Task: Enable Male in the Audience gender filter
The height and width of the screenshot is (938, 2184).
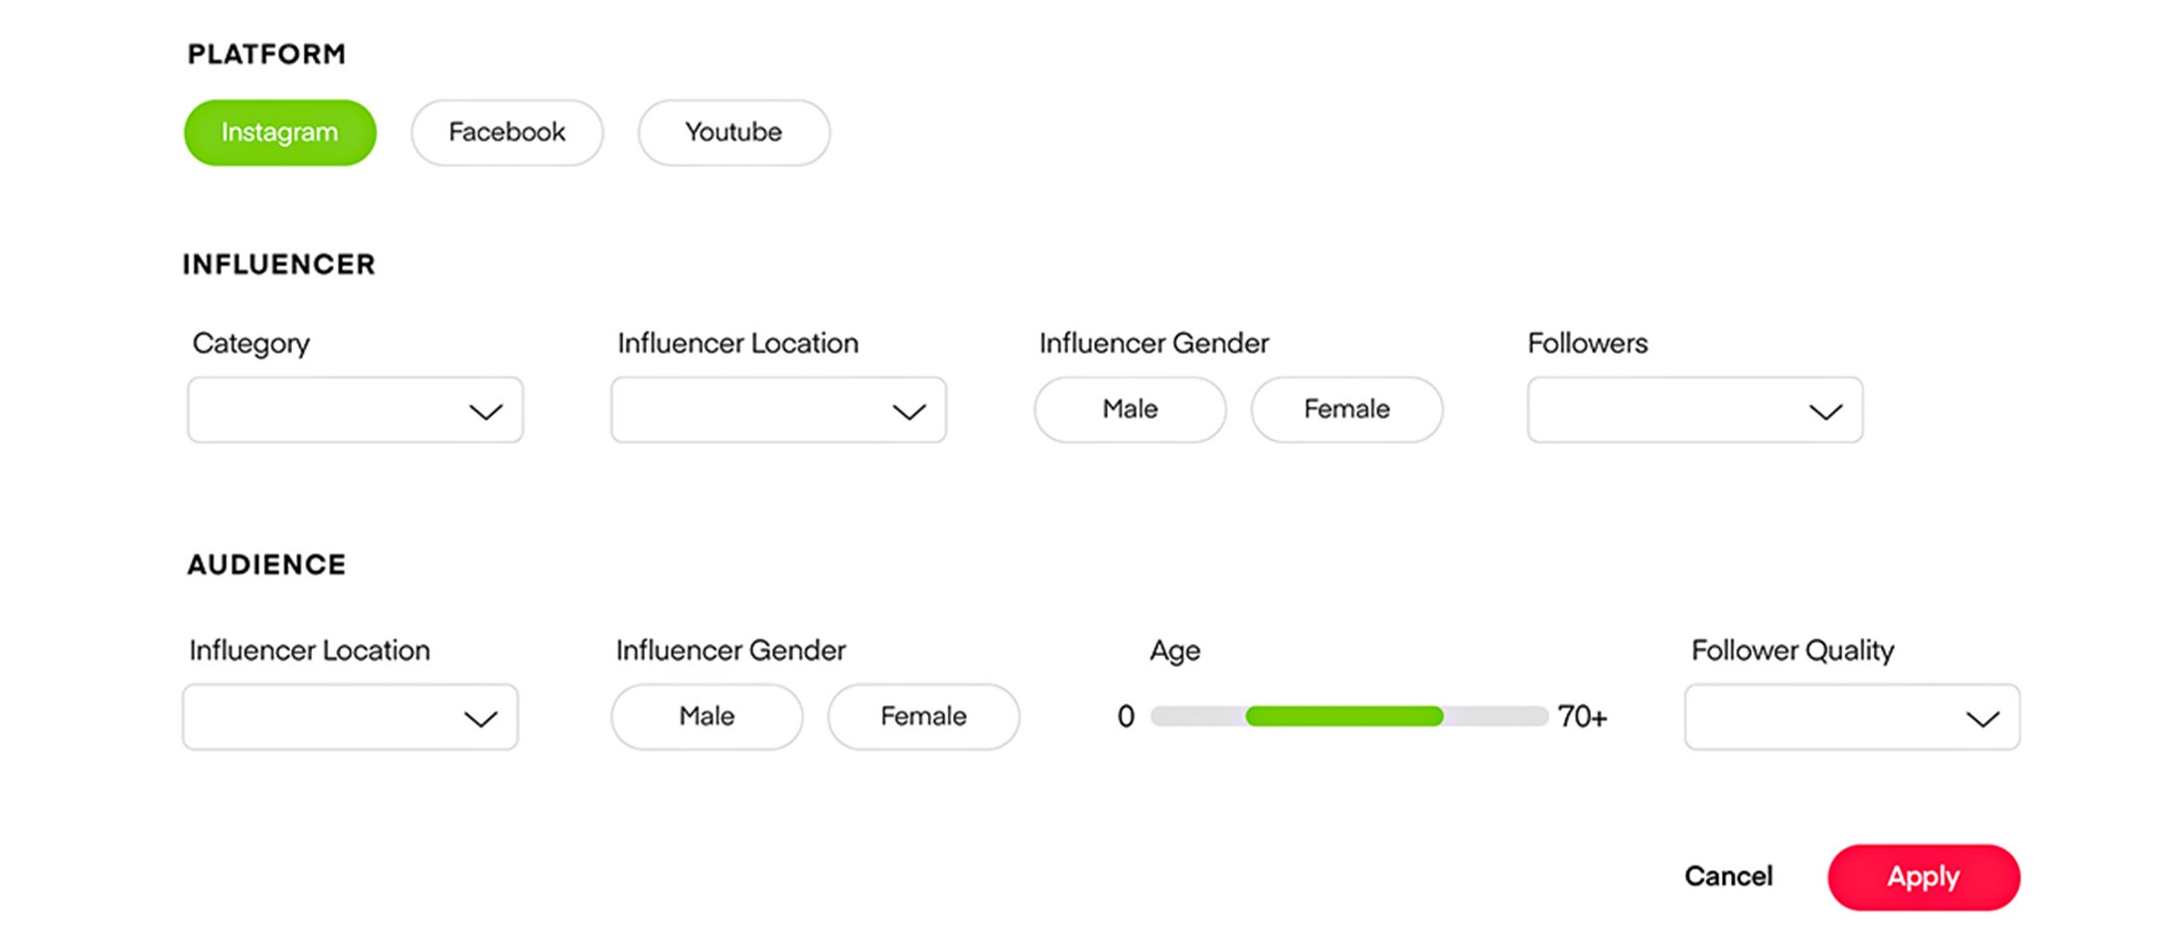Action: 706,716
